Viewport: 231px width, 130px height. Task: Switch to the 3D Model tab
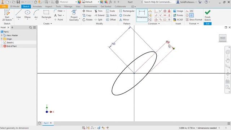(15, 6)
